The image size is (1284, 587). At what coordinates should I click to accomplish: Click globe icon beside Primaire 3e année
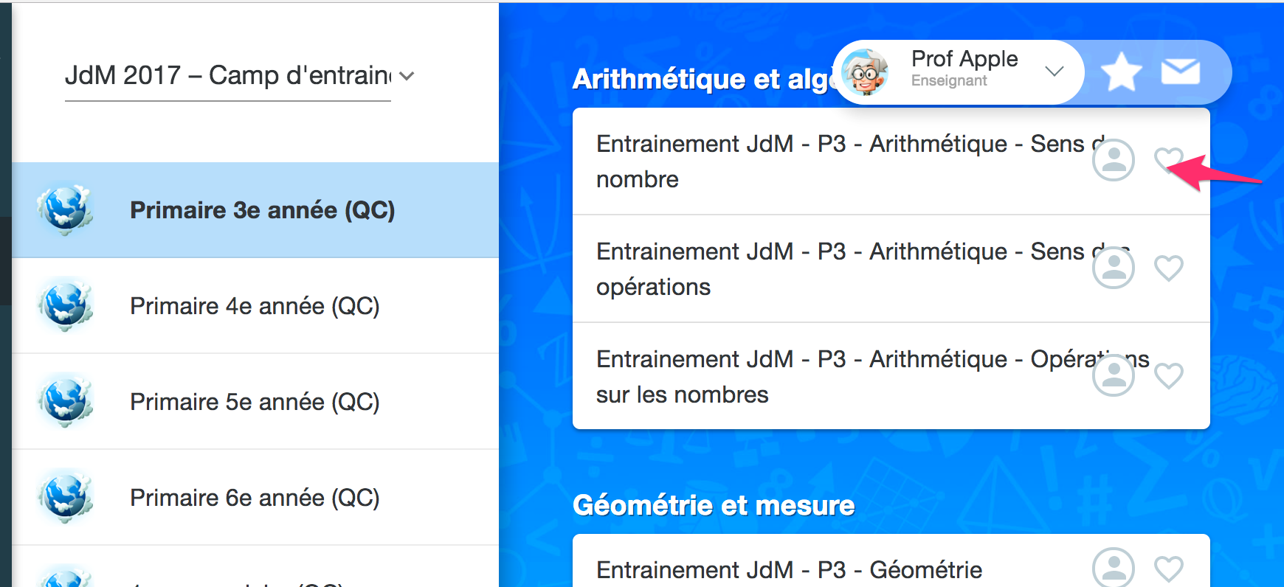click(65, 209)
